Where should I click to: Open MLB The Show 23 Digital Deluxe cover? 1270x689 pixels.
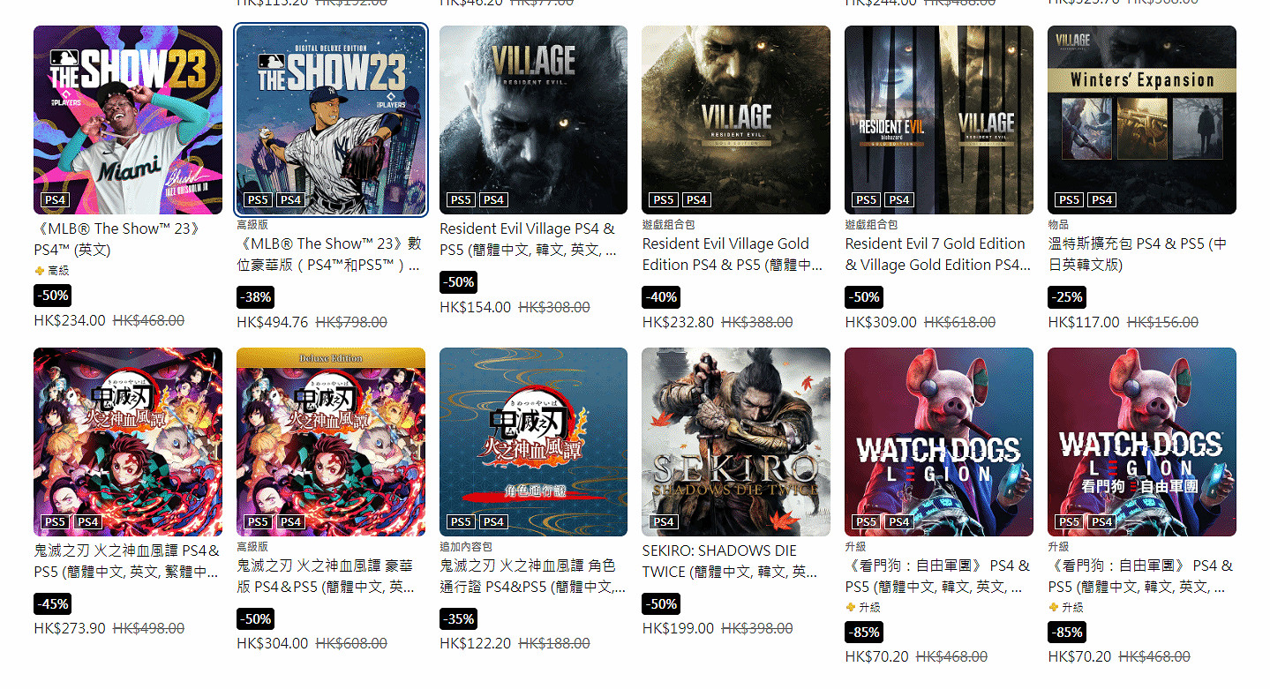coord(331,120)
